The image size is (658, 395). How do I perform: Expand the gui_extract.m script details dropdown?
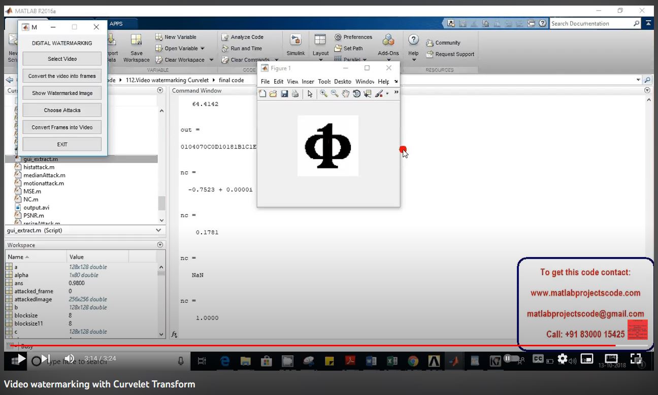(x=158, y=230)
